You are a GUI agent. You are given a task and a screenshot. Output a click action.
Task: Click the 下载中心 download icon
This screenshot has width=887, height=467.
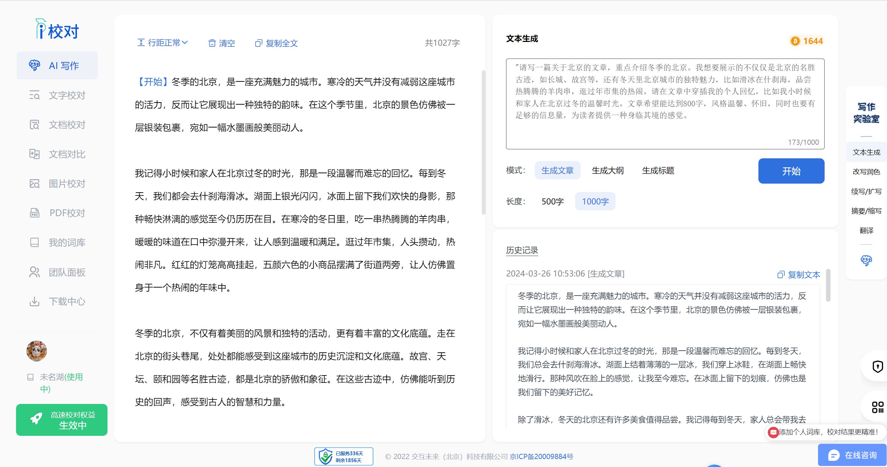(34, 301)
